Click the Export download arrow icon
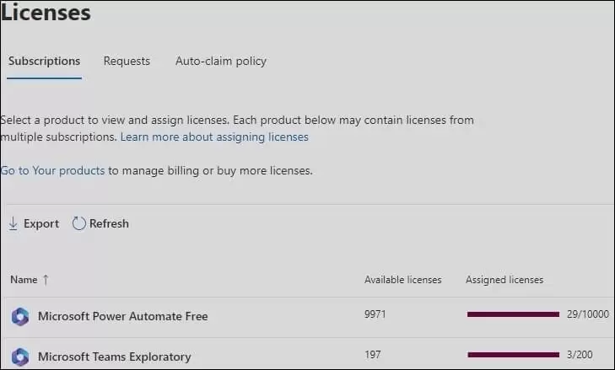Viewport: 615px width, 370px height. click(13, 223)
